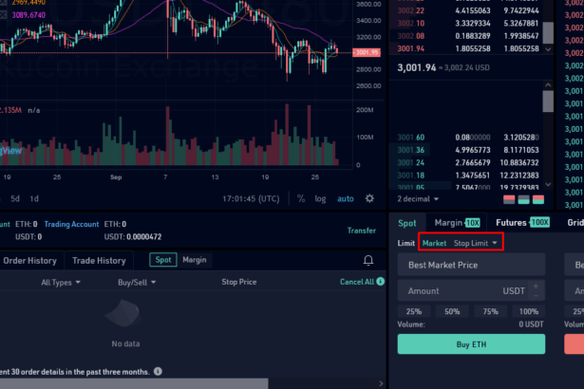The width and height of the screenshot is (584, 389).
Task: Focus the Amount USDT input field
Action: [471, 290]
